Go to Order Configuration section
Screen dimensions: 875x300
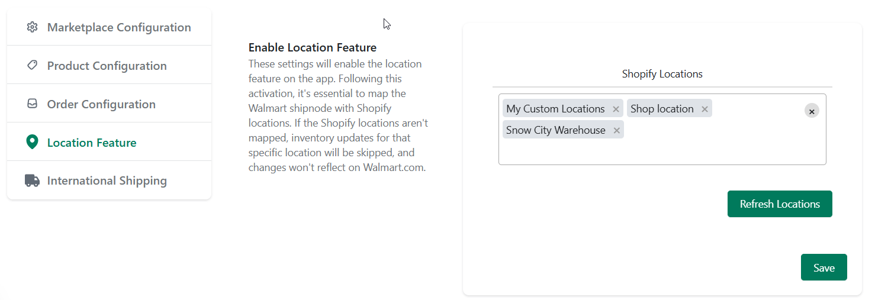[x=109, y=104]
